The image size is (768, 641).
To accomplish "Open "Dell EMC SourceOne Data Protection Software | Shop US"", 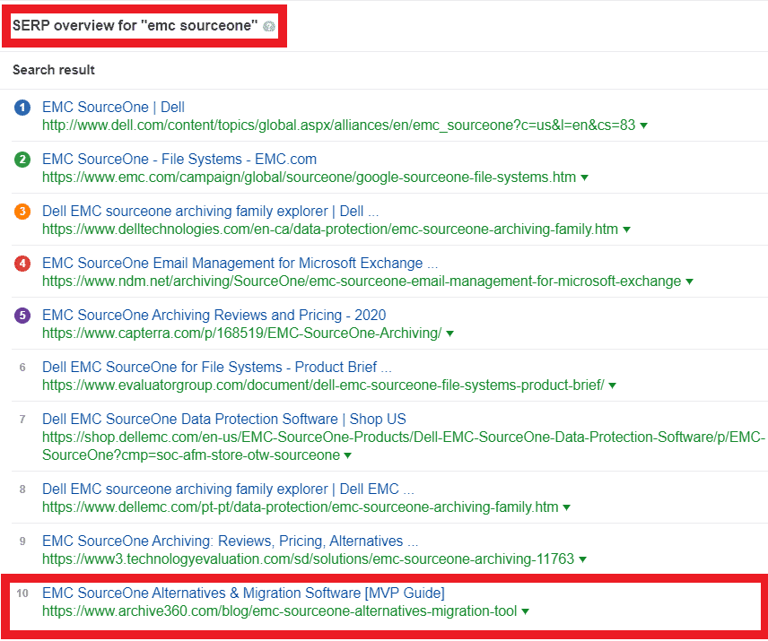I will coord(223,419).
